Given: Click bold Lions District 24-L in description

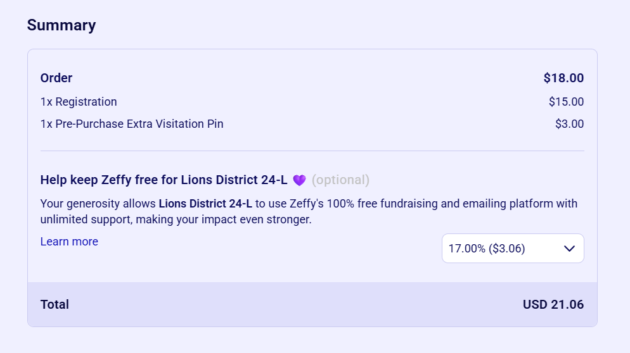Looking at the screenshot, I should (205, 204).
